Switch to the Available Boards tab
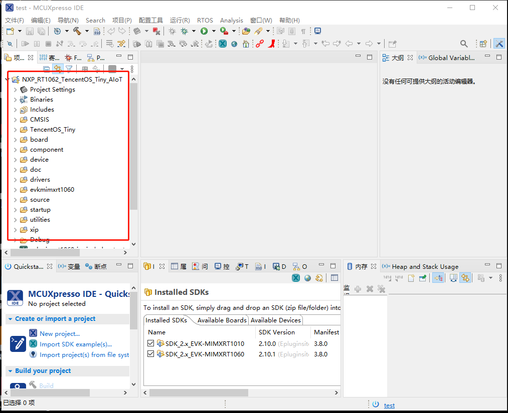Image resolution: width=508 pixels, height=413 pixels. pos(222,320)
